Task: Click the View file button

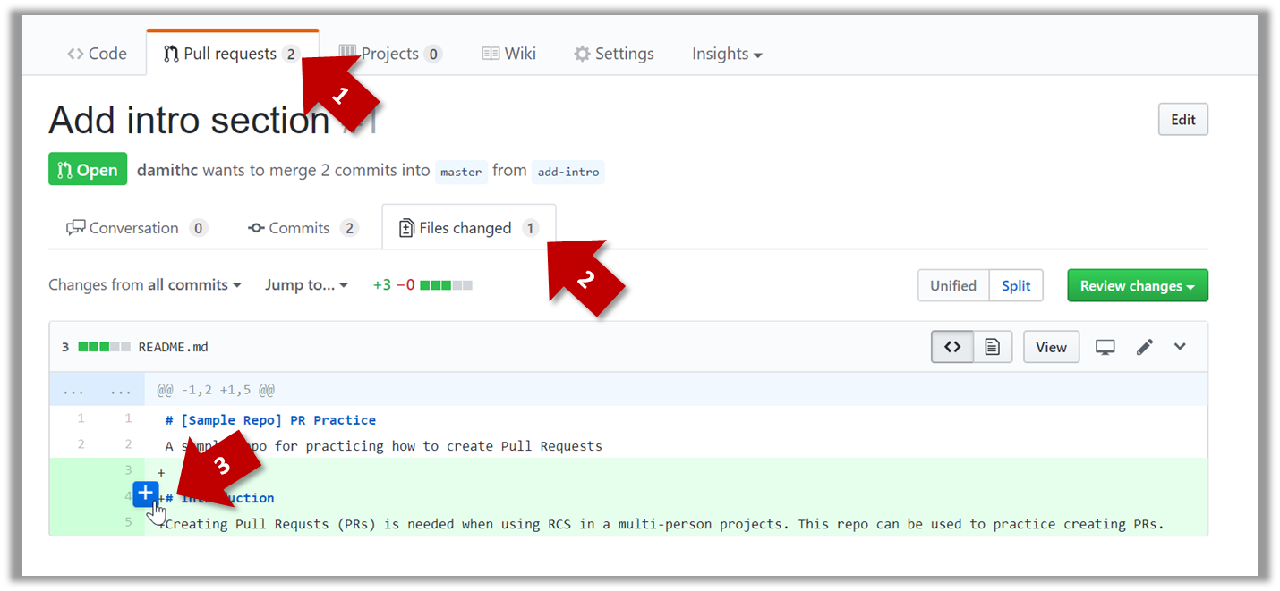Action: pos(1051,347)
